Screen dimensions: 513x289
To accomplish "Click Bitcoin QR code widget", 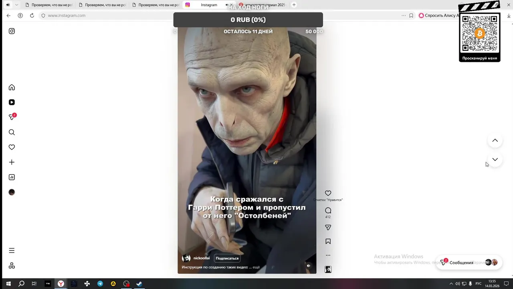I will pyautogui.click(x=480, y=34).
